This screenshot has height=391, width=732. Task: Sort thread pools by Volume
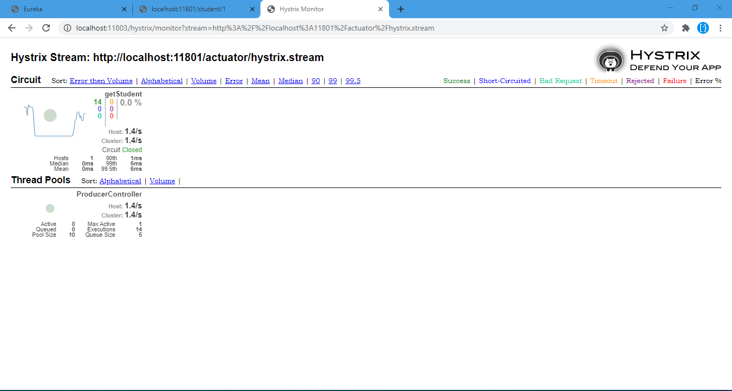click(x=162, y=181)
